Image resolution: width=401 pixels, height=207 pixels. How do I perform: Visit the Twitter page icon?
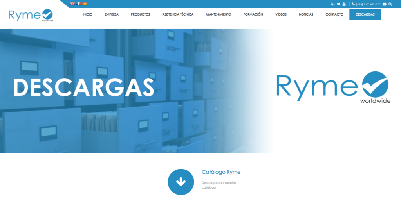pyautogui.click(x=338, y=4)
